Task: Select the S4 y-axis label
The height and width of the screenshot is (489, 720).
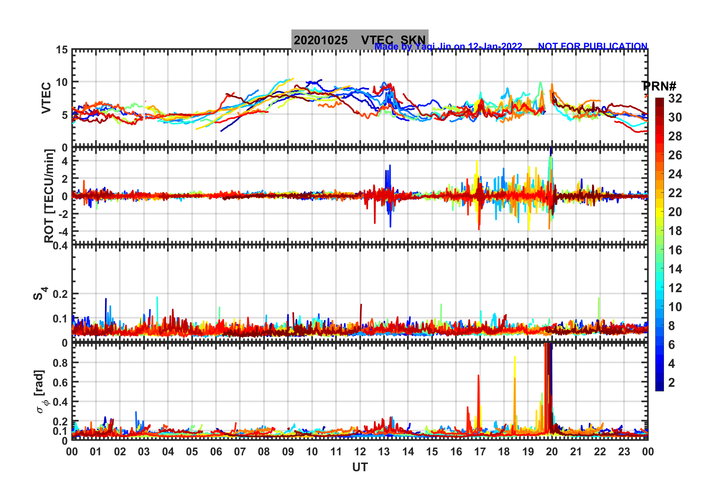Action: pyautogui.click(x=40, y=293)
